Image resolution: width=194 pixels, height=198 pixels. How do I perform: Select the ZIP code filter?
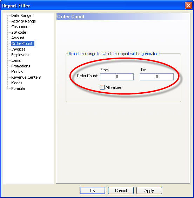(x=19, y=32)
